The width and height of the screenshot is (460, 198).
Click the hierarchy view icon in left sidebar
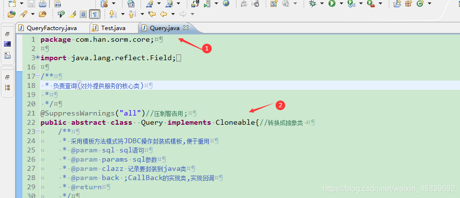click(7, 87)
